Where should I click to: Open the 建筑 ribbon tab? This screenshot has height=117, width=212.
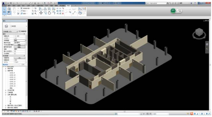point(9,6)
